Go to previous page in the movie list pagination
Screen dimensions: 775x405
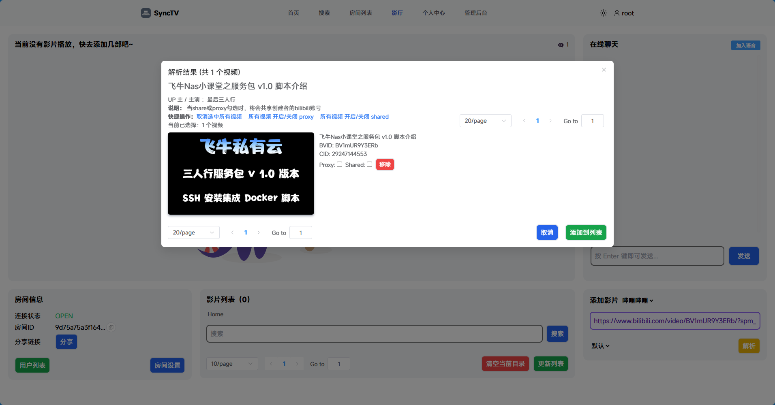click(271, 364)
